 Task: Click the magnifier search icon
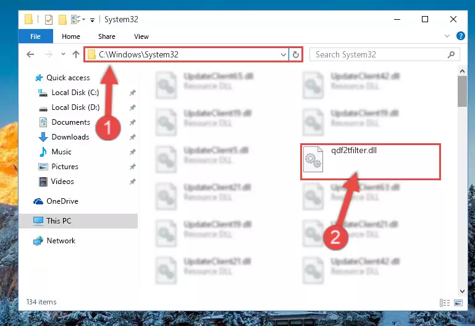(451, 54)
